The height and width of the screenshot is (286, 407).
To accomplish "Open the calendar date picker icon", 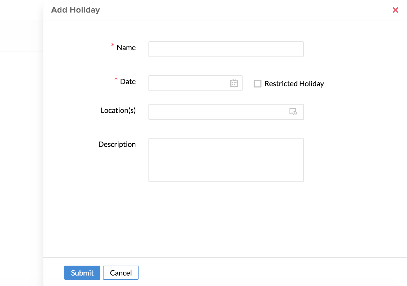I will [234, 83].
